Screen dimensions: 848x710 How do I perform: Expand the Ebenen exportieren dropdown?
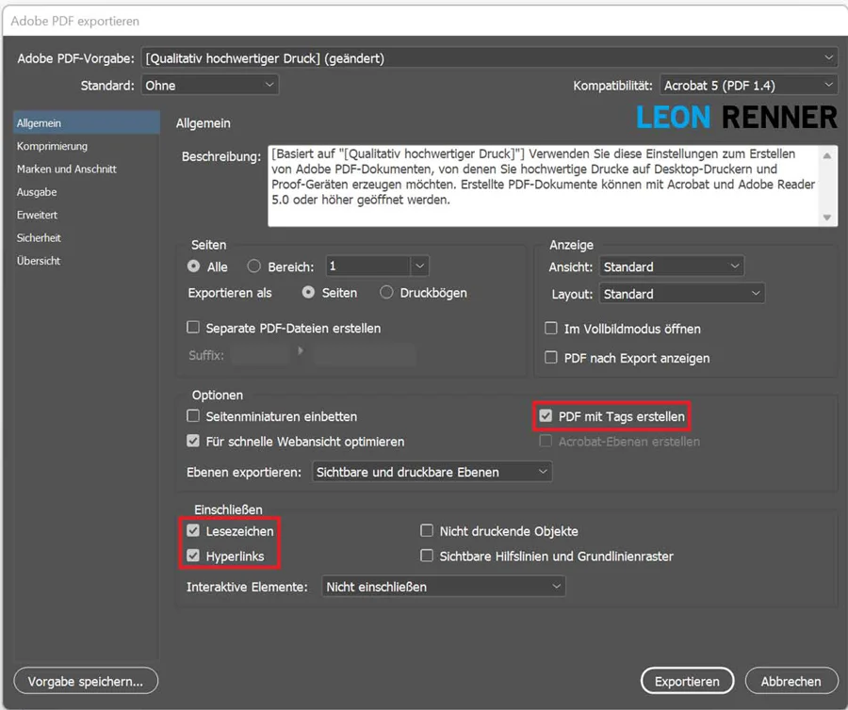(x=432, y=472)
